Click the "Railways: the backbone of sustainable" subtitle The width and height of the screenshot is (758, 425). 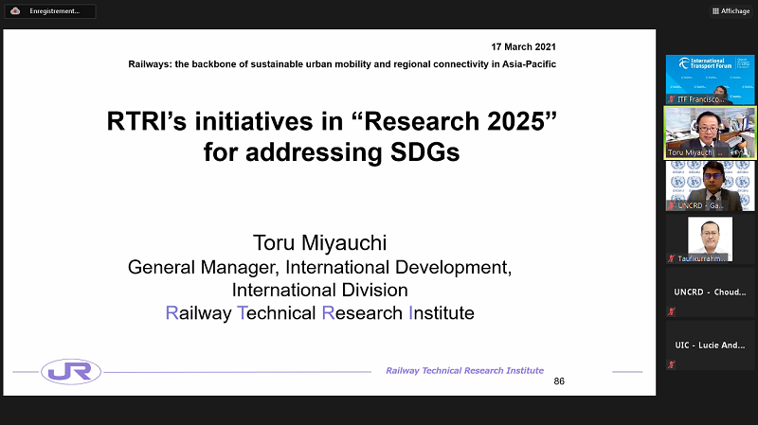(x=342, y=64)
